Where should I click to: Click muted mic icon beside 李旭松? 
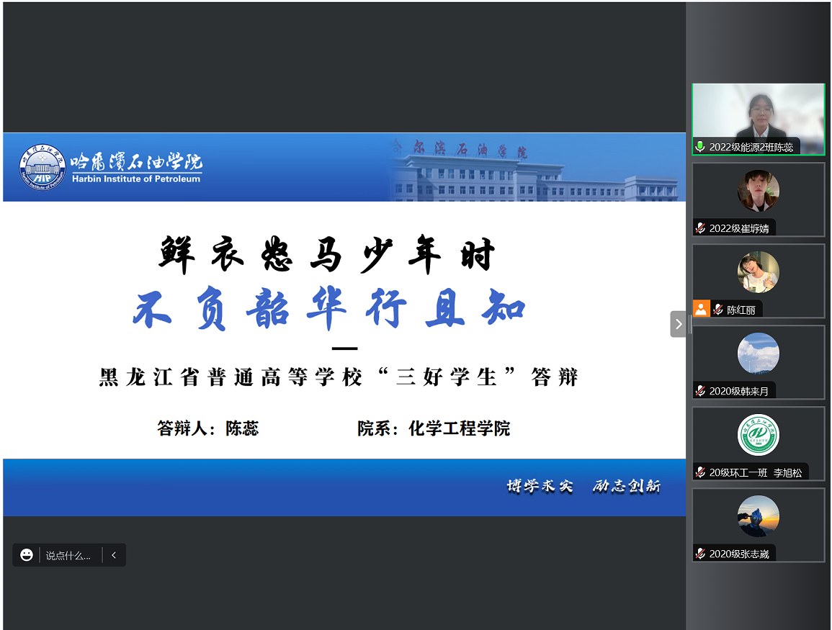[x=699, y=472]
